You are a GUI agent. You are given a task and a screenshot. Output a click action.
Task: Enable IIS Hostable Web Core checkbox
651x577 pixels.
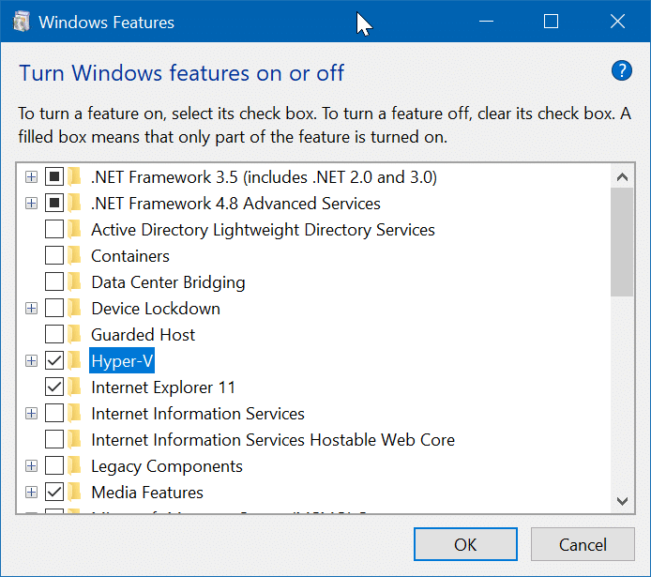coord(54,439)
